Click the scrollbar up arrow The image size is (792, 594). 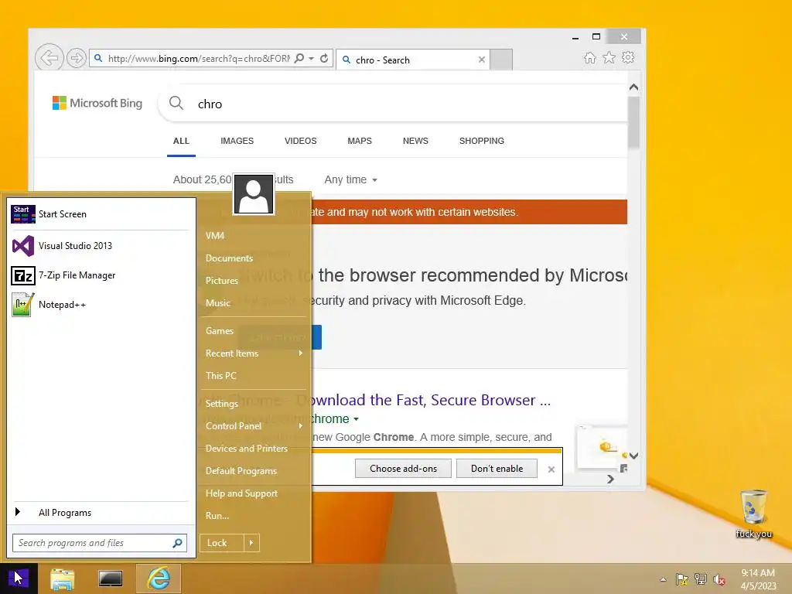point(634,87)
